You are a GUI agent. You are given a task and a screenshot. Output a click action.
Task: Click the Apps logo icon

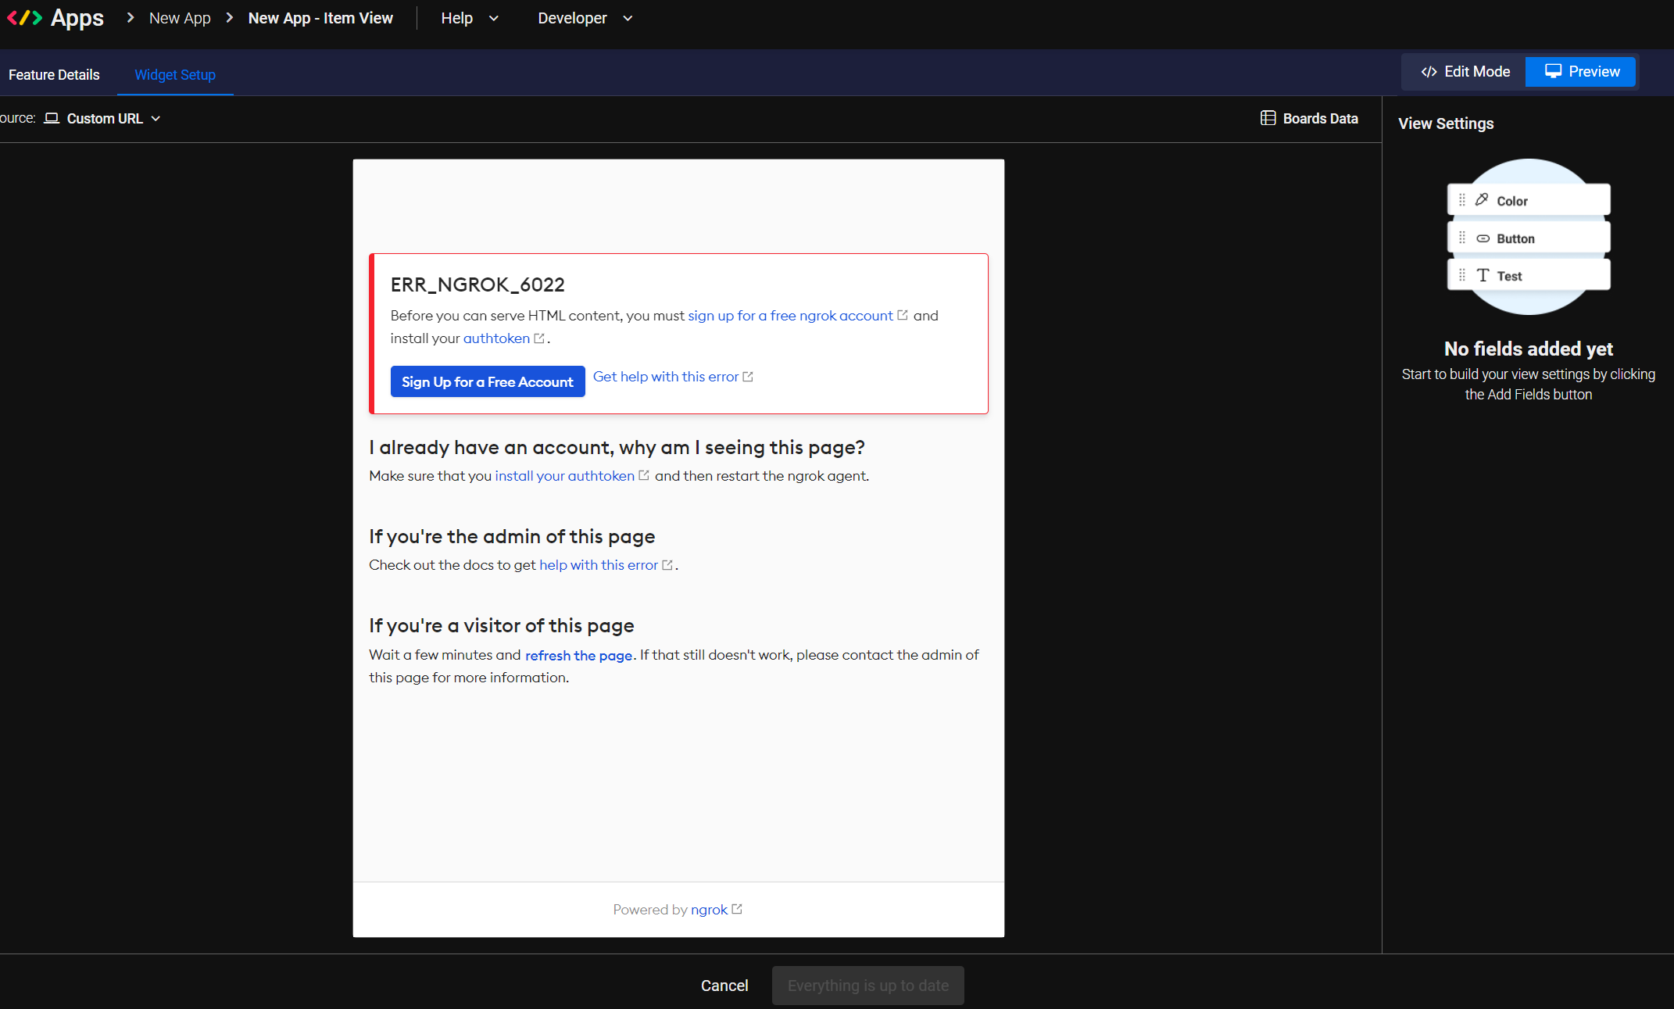click(x=24, y=18)
